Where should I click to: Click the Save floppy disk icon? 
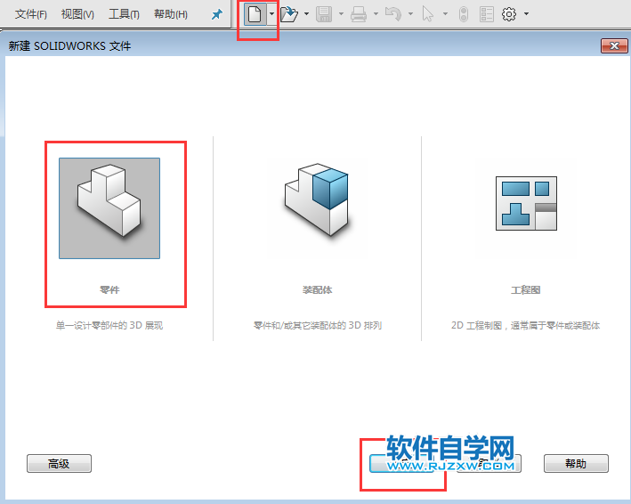(x=324, y=14)
